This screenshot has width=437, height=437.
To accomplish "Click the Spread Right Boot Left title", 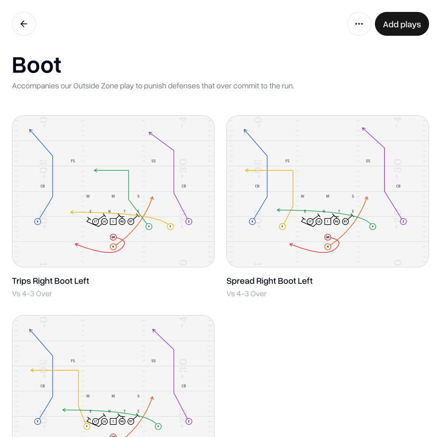I will (270, 281).
